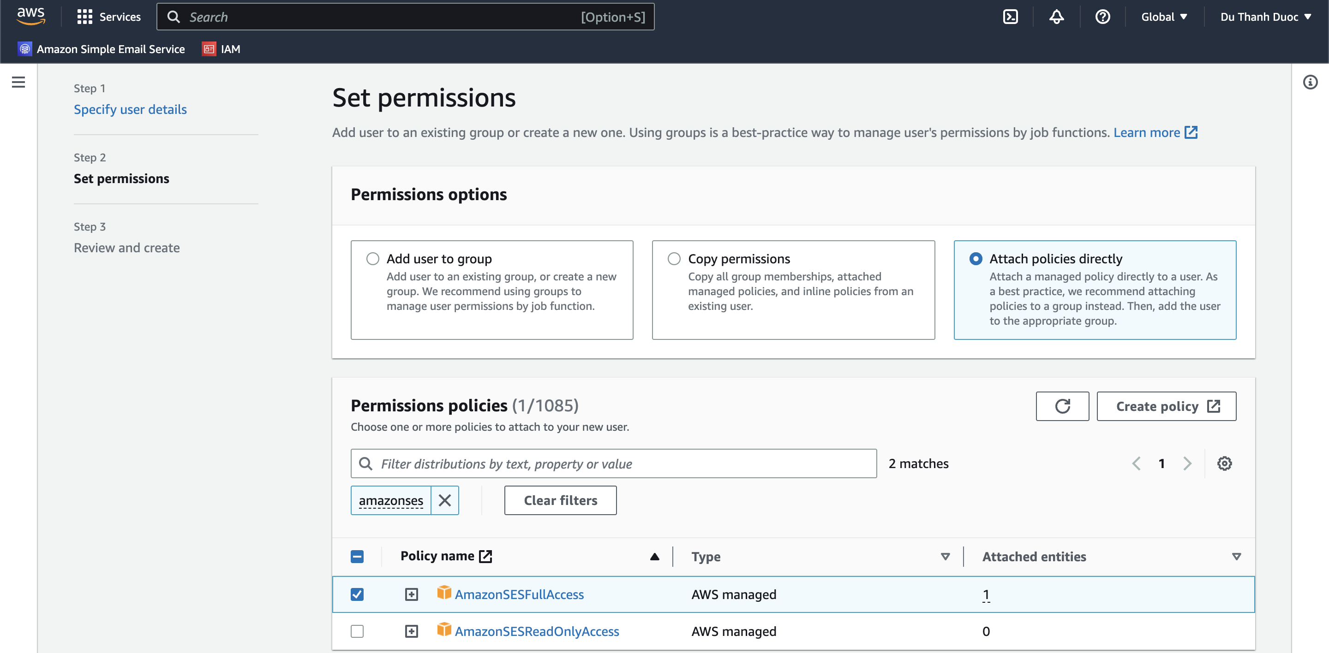
Task: Click the policy filter text field
Action: pos(613,463)
